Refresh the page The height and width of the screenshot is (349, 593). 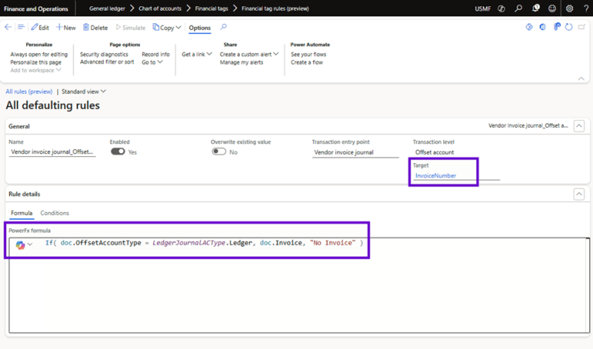click(569, 27)
